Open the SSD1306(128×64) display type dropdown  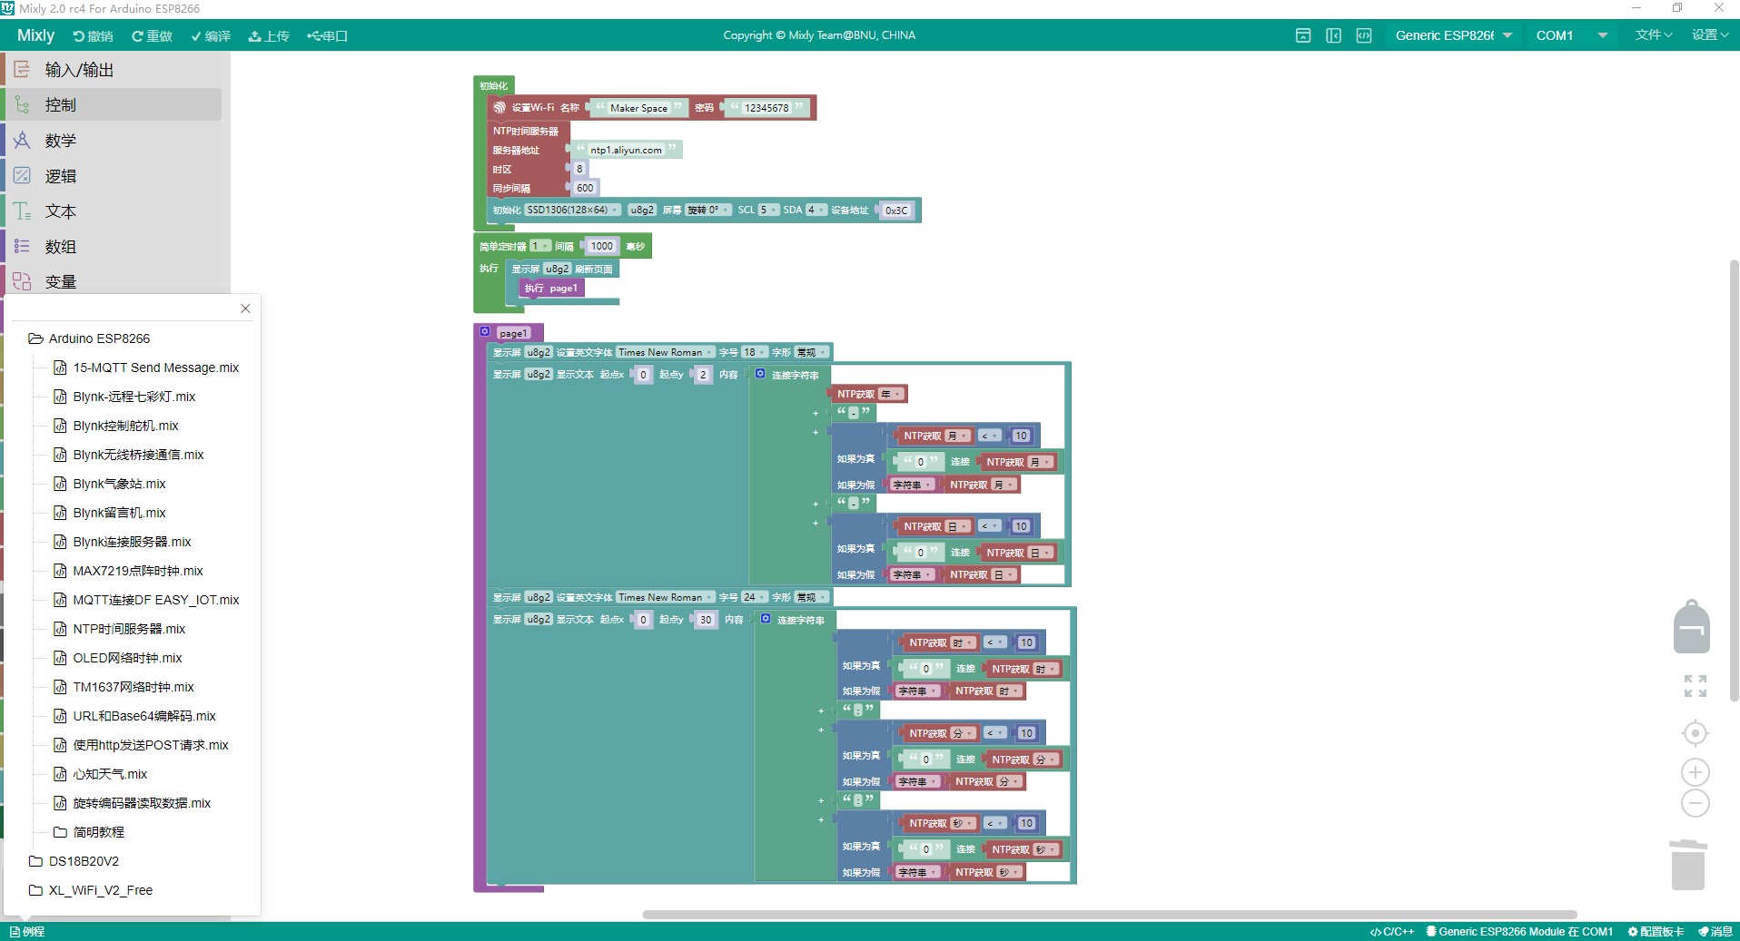pos(572,210)
